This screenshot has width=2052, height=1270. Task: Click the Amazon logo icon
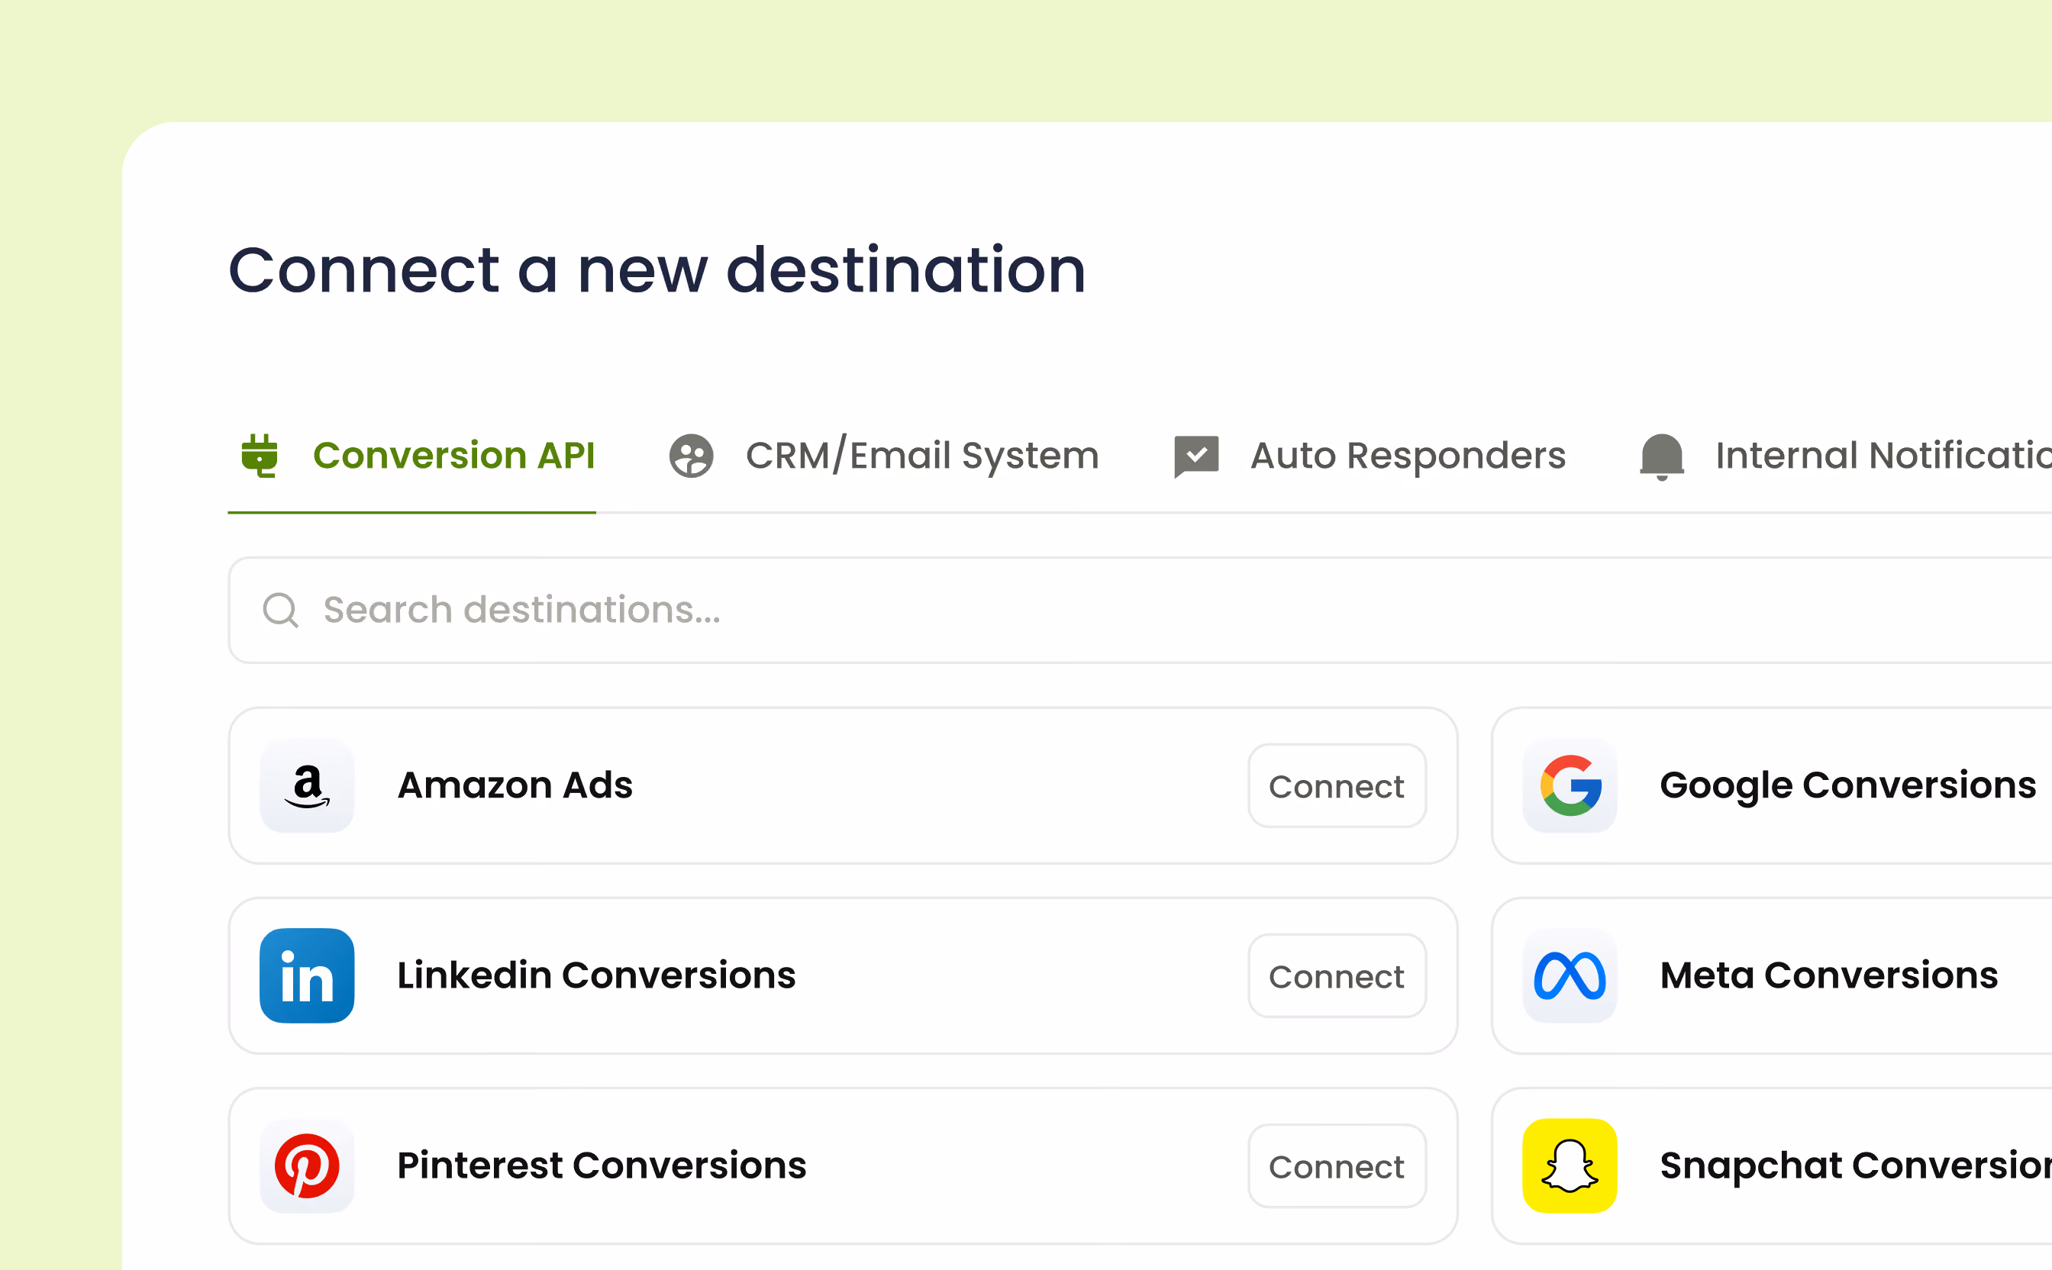coord(307,785)
